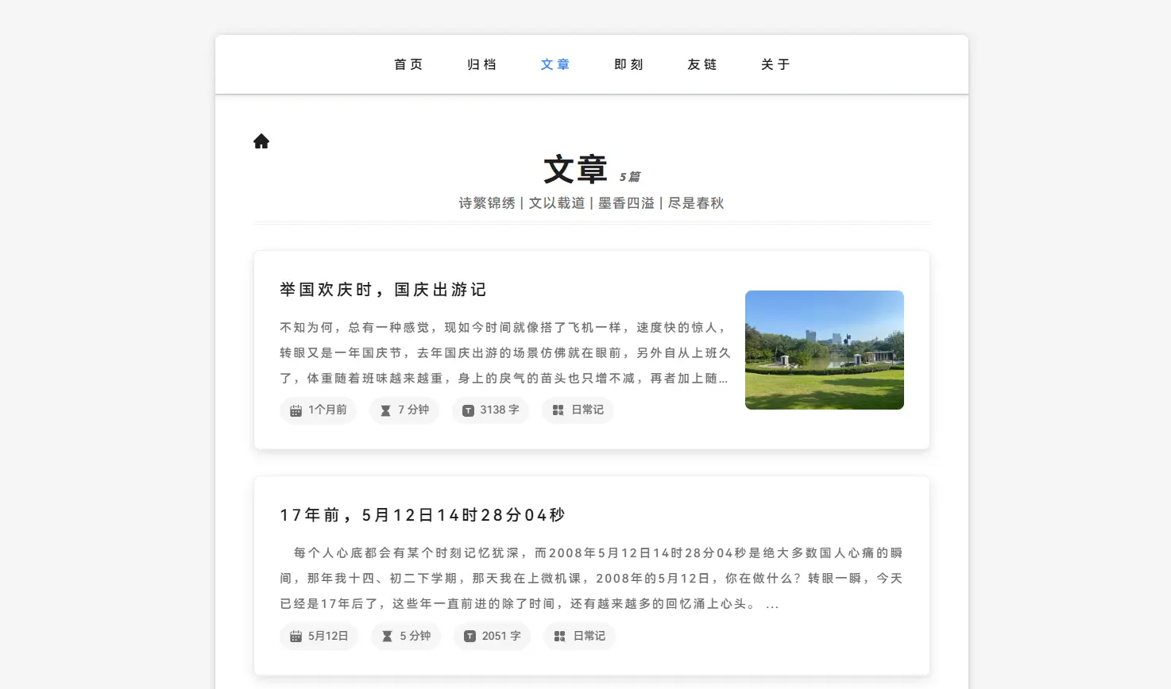Image resolution: width=1171 pixels, height=689 pixels.
Task: Select the 文章 navigation tab
Action: tap(555, 64)
